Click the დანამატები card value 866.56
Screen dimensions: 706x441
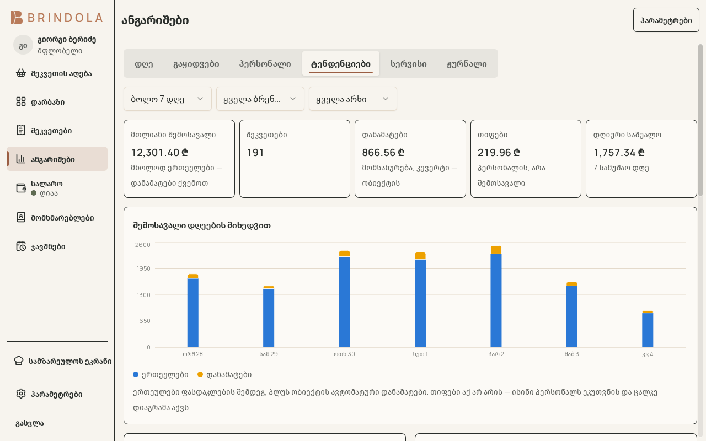coord(383,153)
